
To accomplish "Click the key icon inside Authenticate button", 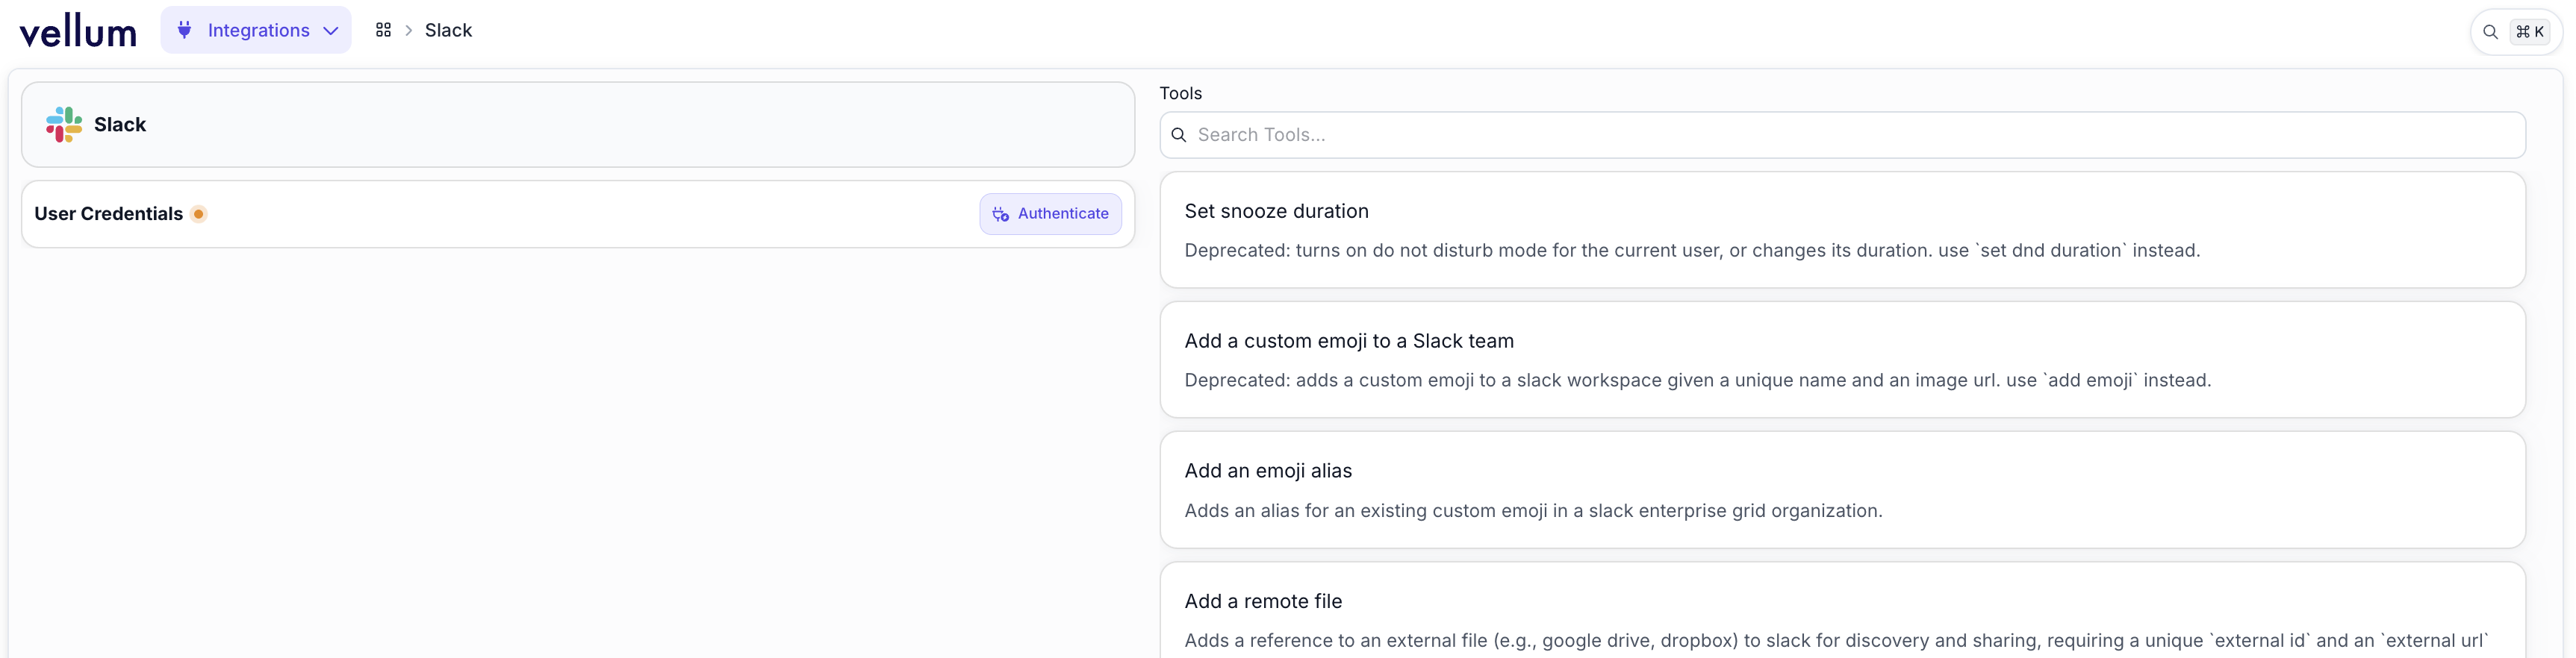I will click(x=1000, y=213).
